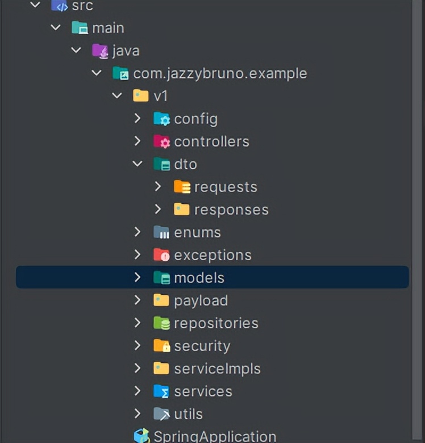Collapse the dto folder
This screenshot has height=443, width=425.
coord(137,164)
